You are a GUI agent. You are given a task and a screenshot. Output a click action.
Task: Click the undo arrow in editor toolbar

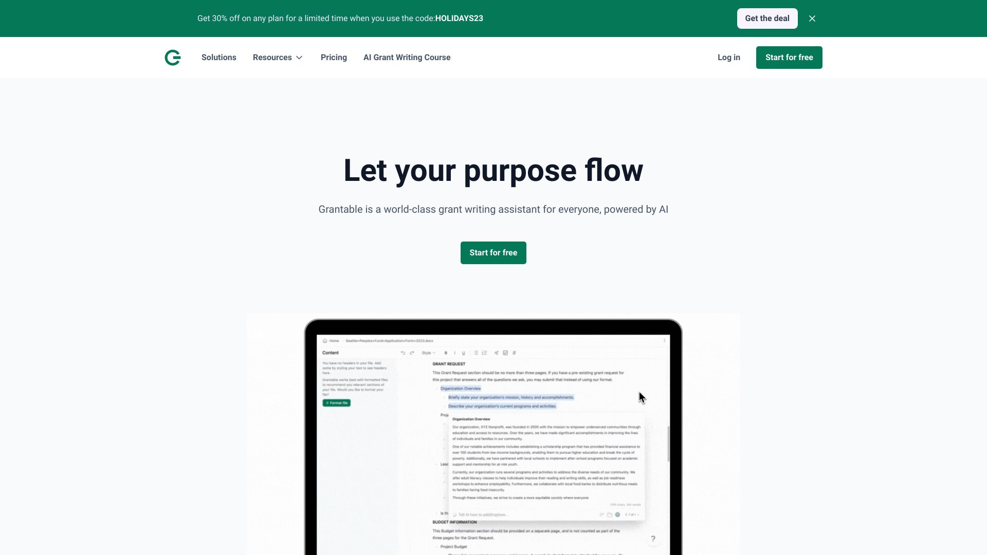pyautogui.click(x=403, y=353)
